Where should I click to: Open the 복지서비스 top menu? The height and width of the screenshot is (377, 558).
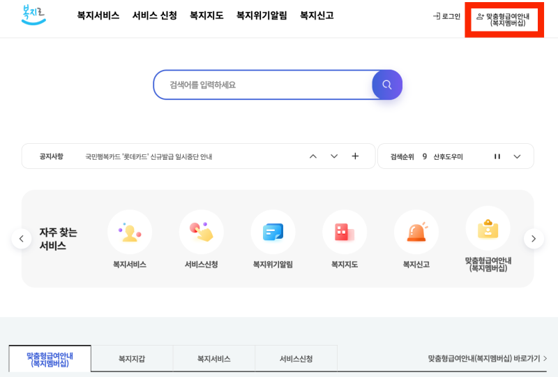[x=98, y=15]
